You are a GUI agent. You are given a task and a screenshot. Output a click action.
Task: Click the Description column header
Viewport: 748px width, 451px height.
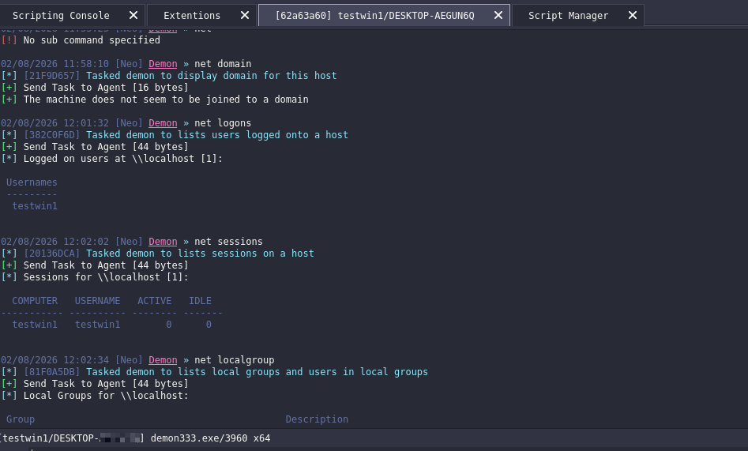point(317,419)
